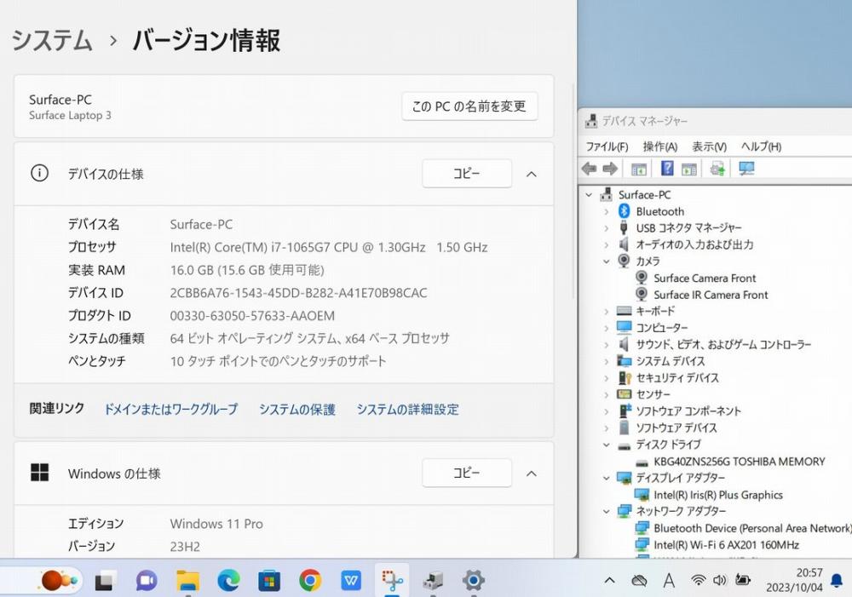Viewport: 852px width, 597px height.
Task: Click the Bluetooth icon in the device tree
Action: [624, 211]
